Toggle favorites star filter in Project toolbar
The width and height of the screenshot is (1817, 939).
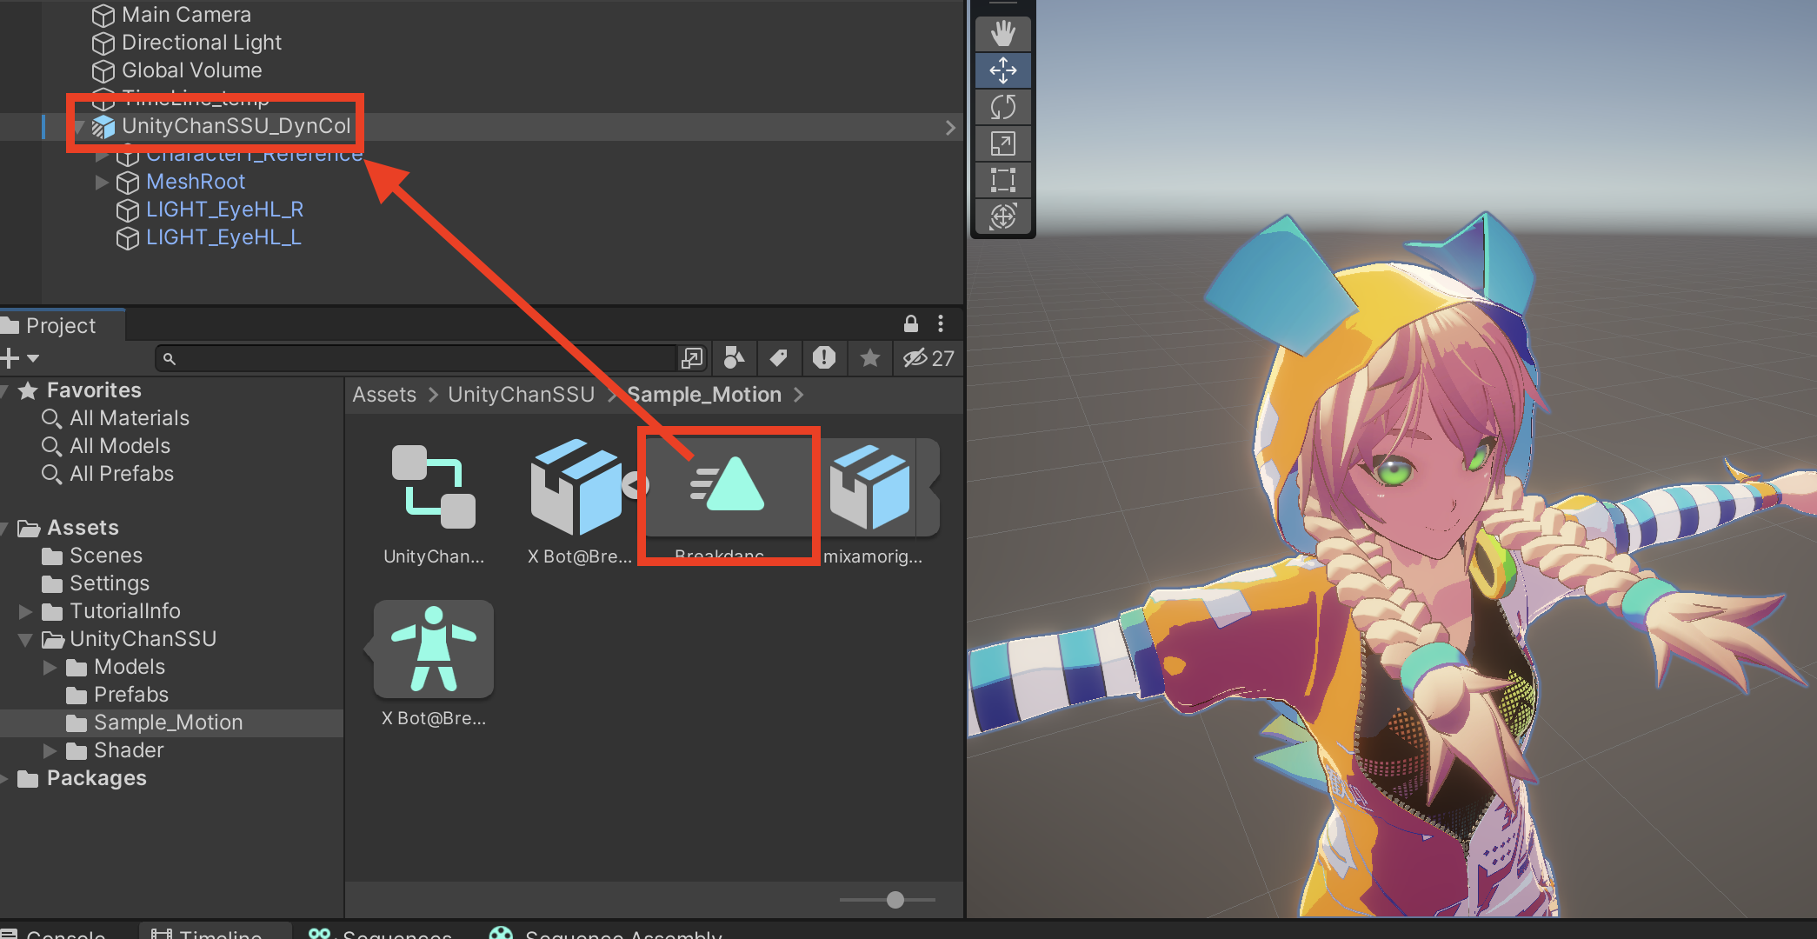pos(869,357)
